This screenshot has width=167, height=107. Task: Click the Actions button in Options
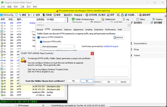click(119, 37)
